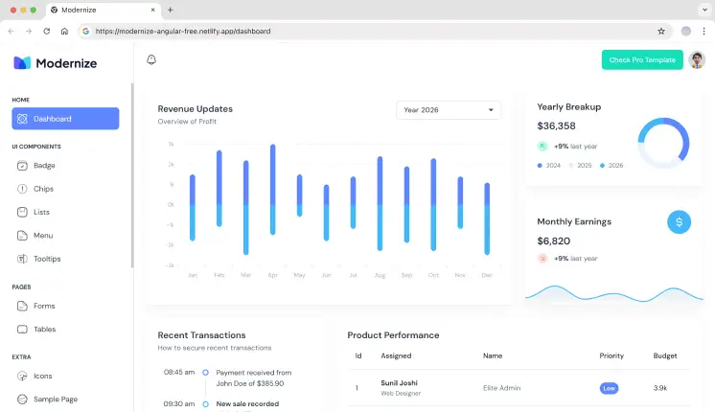The image size is (715, 412).
Task: Open the Tables page link
Action: [66, 329]
